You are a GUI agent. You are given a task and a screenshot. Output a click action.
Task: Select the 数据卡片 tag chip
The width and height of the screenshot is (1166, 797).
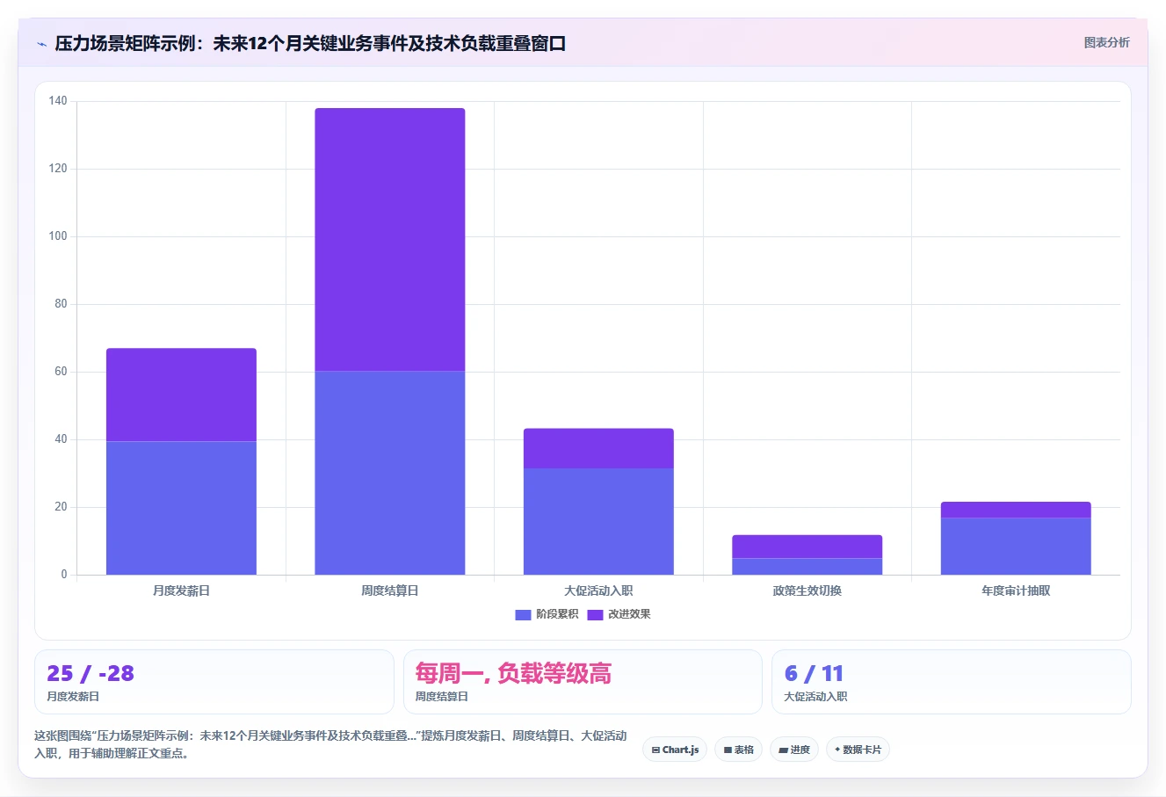click(x=858, y=750)
